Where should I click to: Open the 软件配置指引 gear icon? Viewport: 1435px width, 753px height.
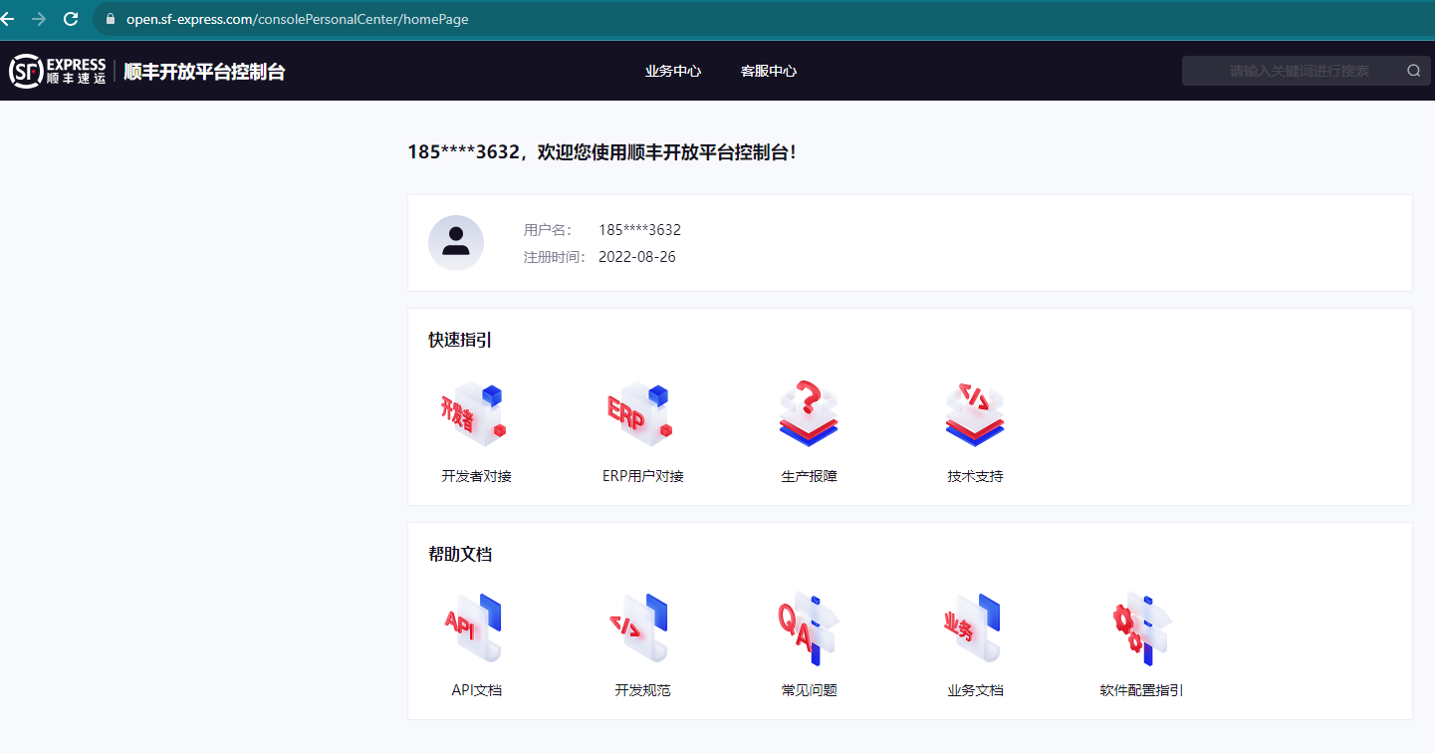coord(1141,628)
